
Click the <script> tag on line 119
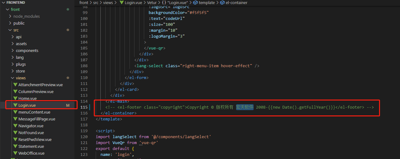coord(105,131)
